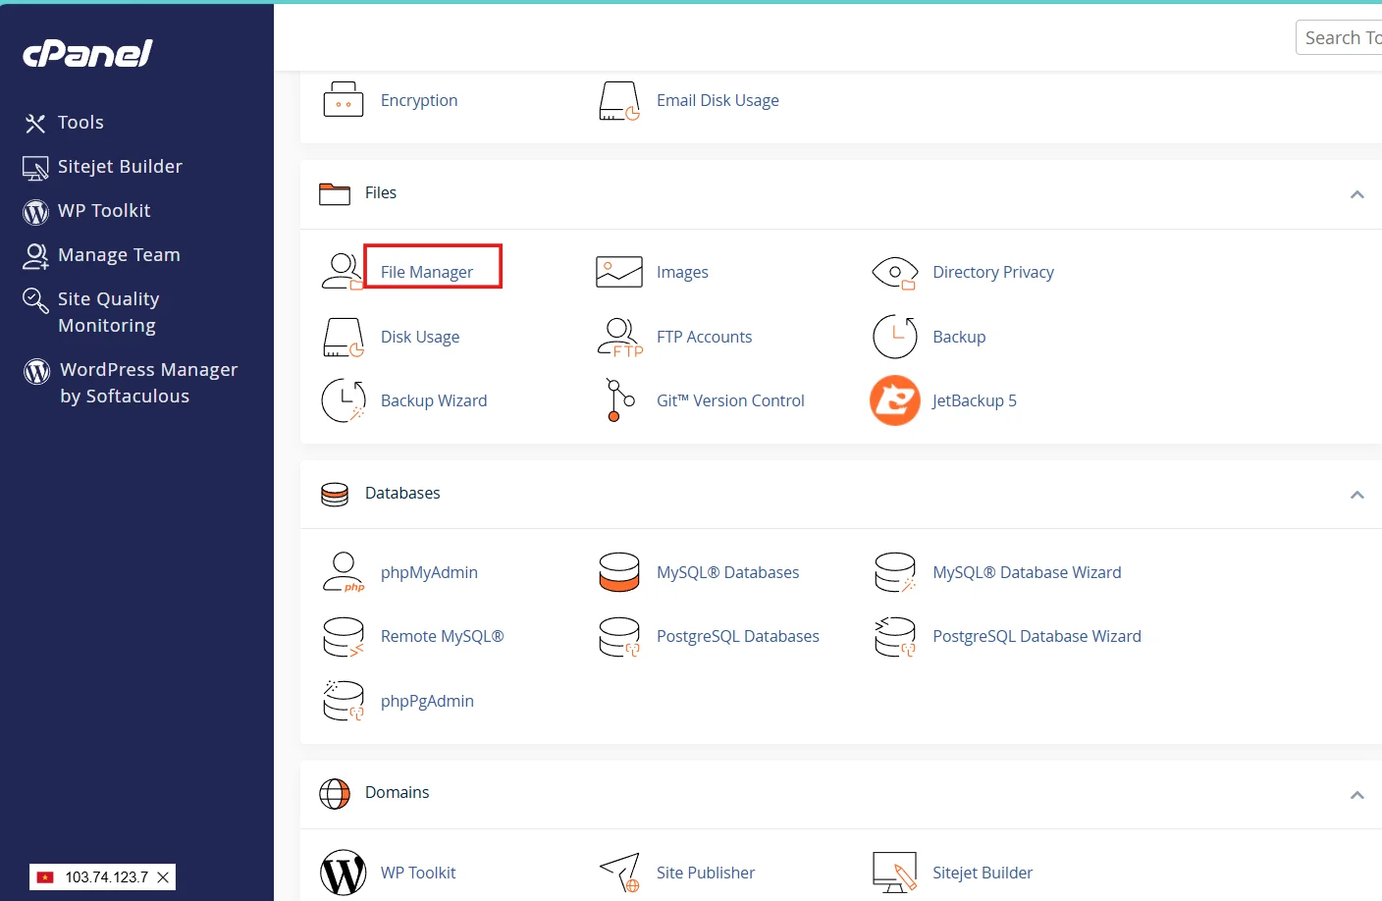Open the Disk Usage link
Screen dimensions: 1382x901
pos(420,337)
